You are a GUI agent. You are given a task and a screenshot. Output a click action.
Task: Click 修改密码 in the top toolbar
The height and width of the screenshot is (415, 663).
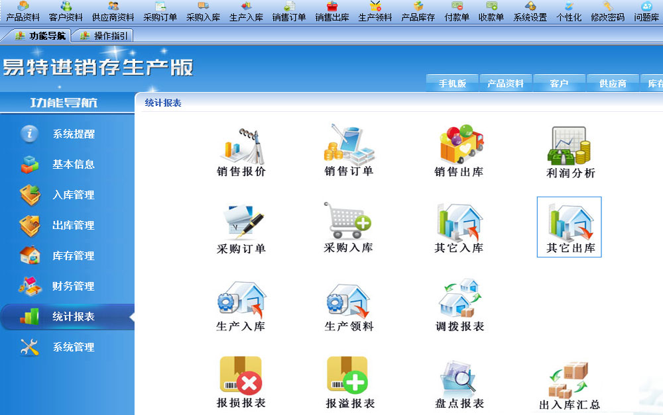pyautogui.click(x=607, y=12)
